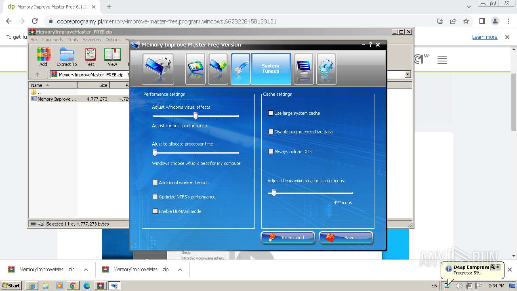Select the System Tuneup wrench icon

pyautogui.click(x=241, y=69)
